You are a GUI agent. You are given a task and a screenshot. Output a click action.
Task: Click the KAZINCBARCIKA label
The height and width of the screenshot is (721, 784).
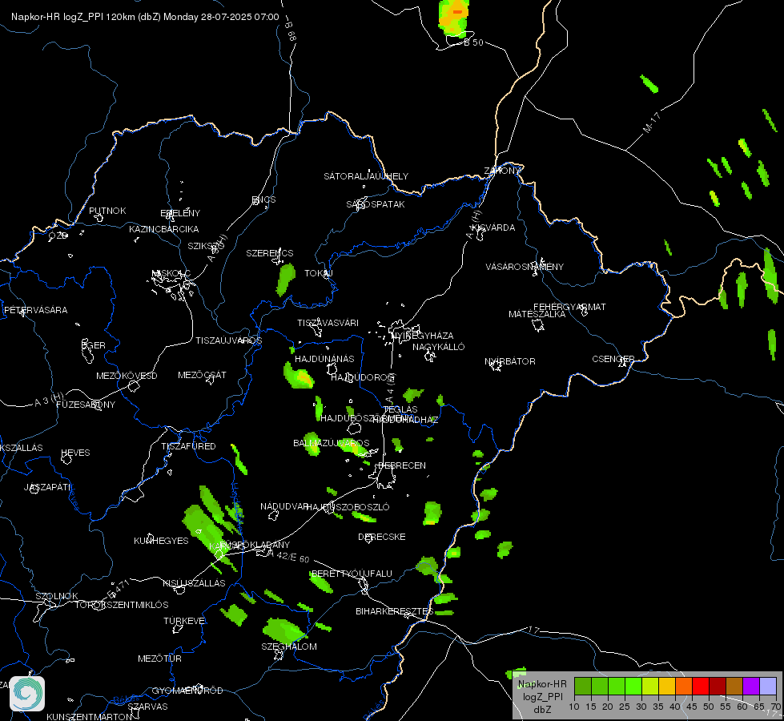click(x=164, y=229)
